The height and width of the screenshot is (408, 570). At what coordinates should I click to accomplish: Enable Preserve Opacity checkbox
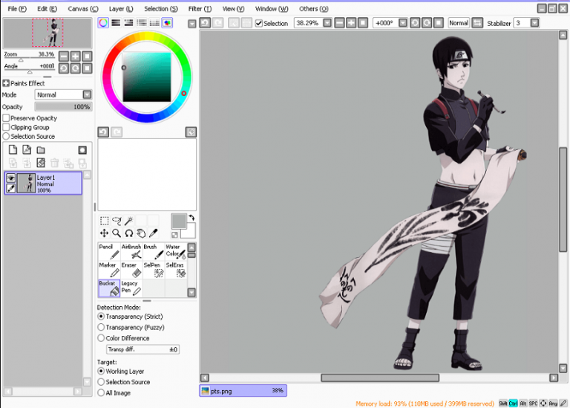[x=6, y=118]
